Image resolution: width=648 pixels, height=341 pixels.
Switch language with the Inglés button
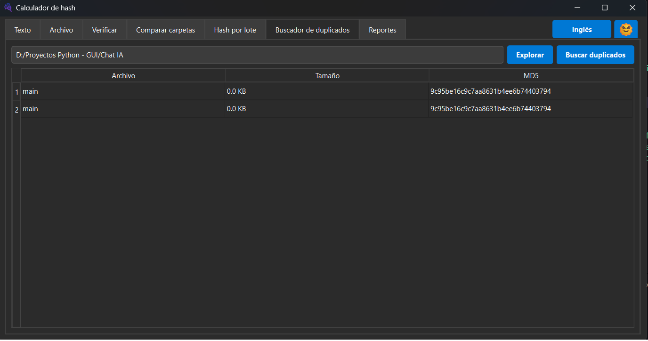(x=582, y=30)
